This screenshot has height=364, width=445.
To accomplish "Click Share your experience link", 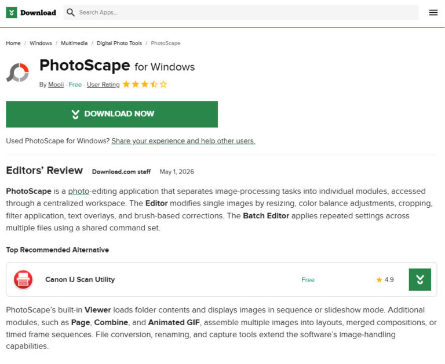I will coord(183,141).
